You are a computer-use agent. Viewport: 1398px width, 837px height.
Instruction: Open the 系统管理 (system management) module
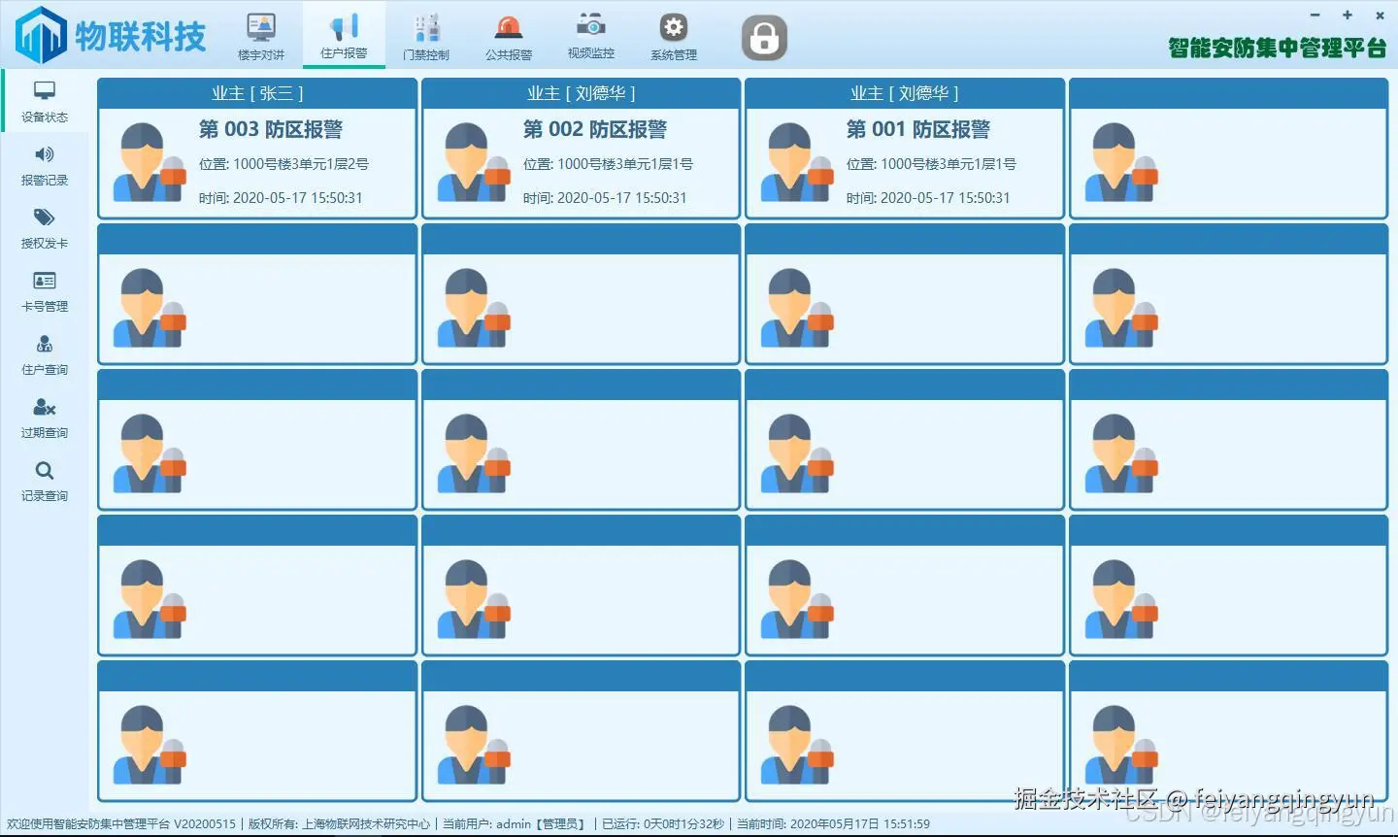pos(672,34)
